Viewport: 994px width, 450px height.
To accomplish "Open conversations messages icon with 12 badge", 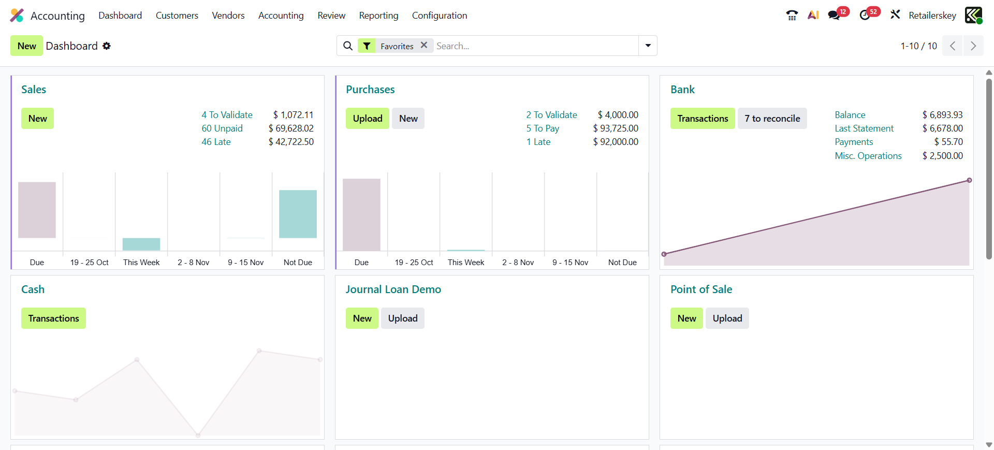I will pos(834,16).
